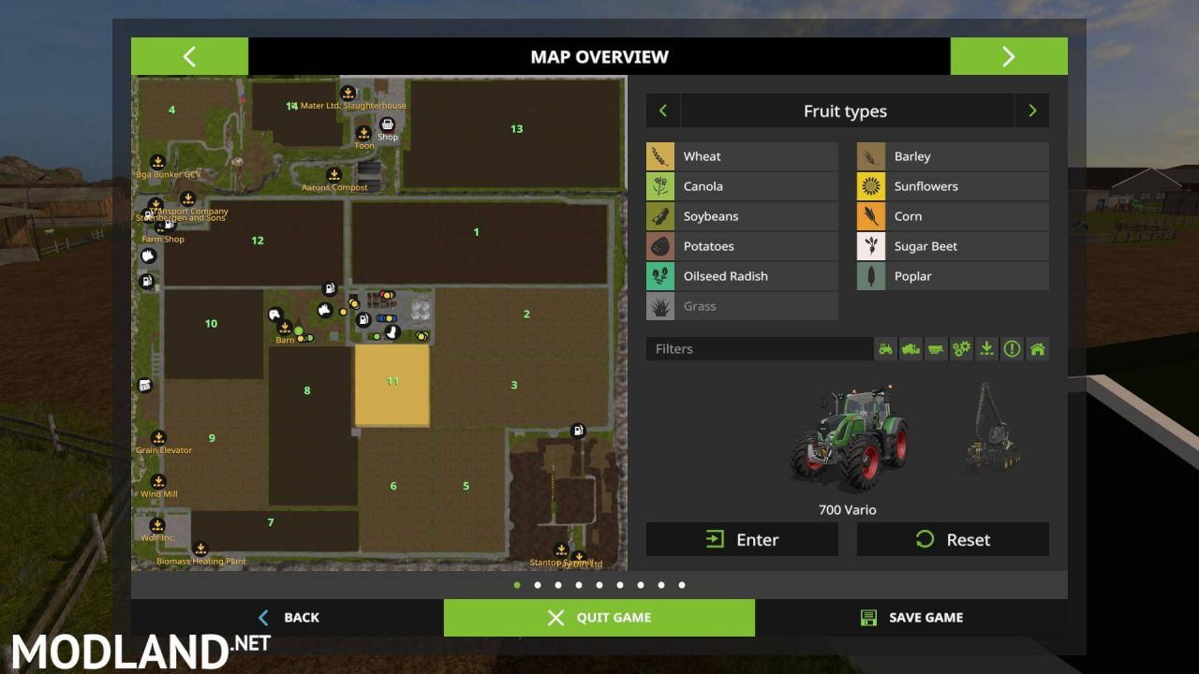
Task: Click the 700 Vario tractor image
Action: point(849,438)
